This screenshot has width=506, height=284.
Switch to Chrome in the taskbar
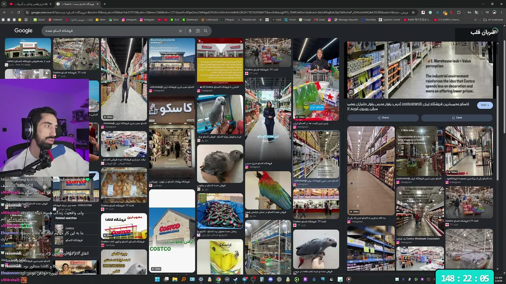point(218,280)
